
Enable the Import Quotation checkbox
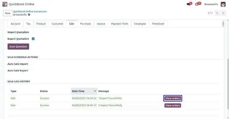[x=33, y=32]
